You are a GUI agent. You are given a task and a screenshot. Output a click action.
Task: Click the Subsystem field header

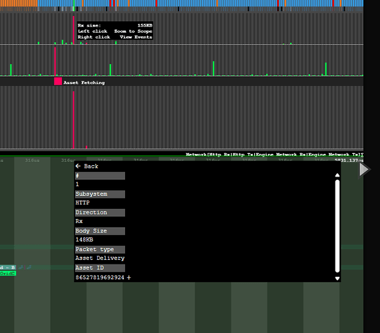click(x=100, y=194)
